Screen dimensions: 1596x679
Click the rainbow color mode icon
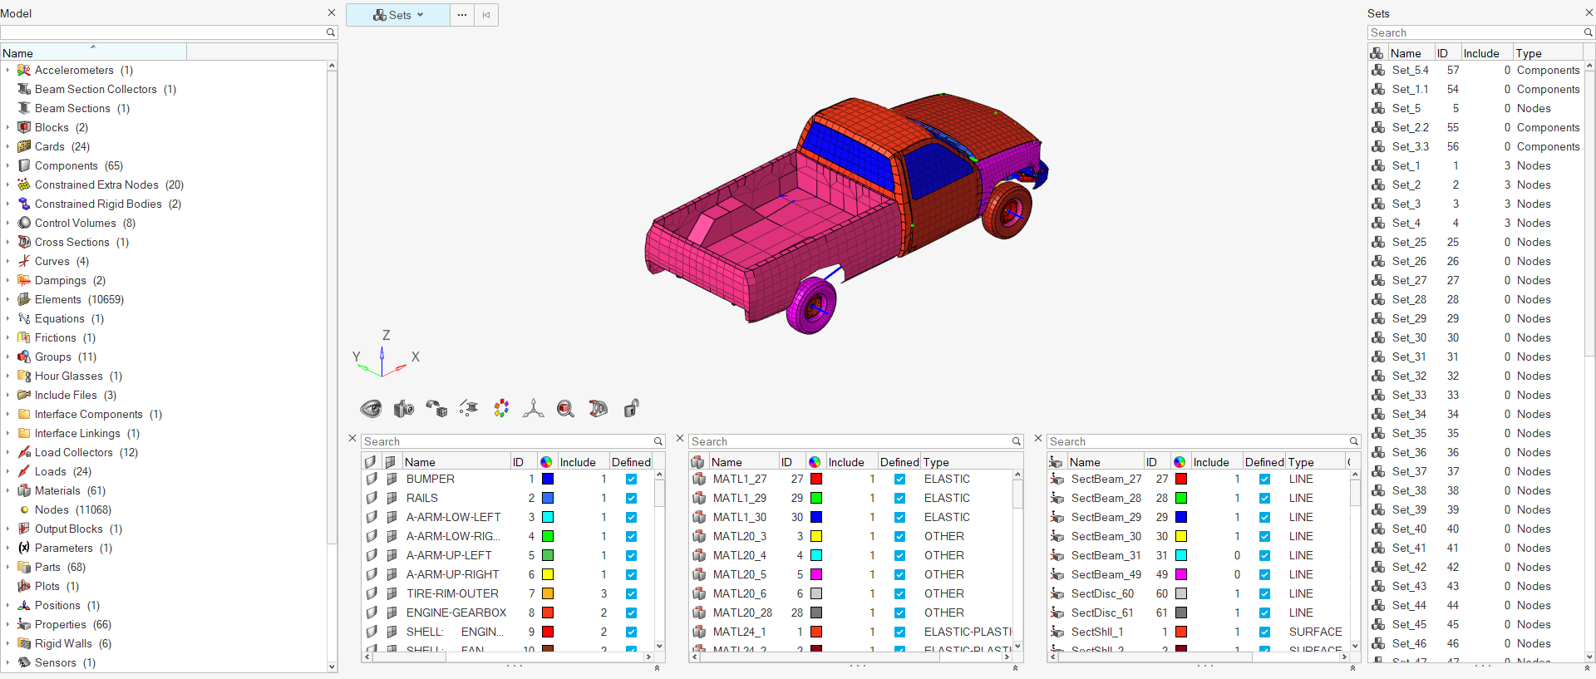[x=501, y=408]
